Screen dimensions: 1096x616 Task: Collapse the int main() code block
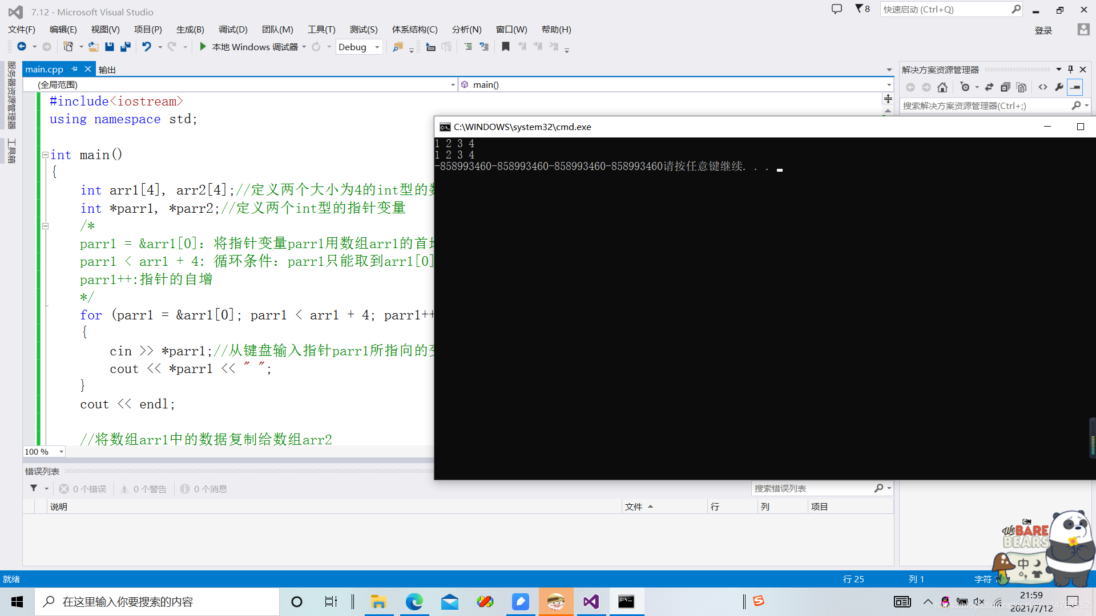[x=45, y=155]
